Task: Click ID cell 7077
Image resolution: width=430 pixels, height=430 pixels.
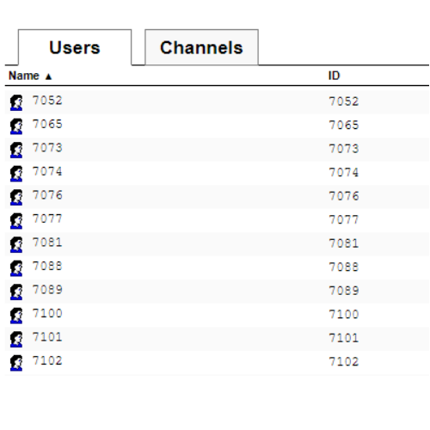Action: (344, 220)
